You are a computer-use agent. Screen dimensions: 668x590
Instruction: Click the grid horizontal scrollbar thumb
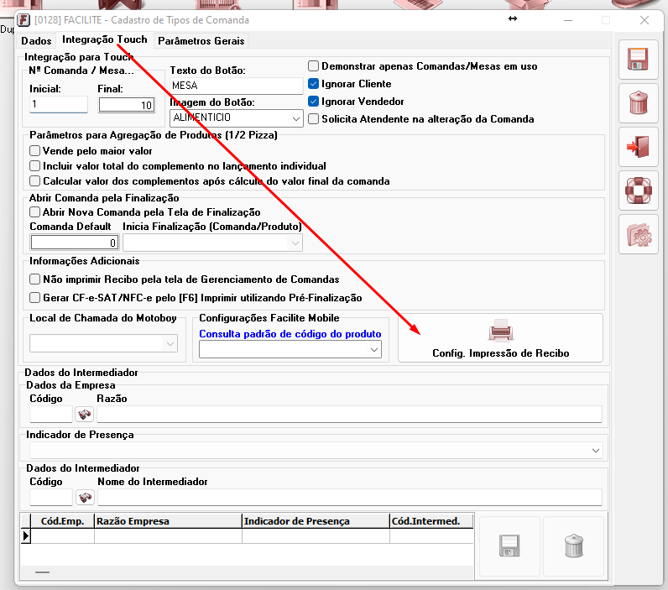tap(42, 572)
